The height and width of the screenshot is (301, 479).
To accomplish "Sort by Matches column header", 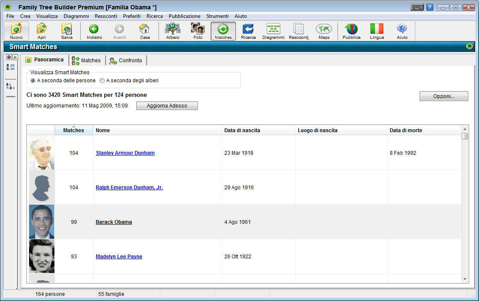I will click(x=73, y=130).
